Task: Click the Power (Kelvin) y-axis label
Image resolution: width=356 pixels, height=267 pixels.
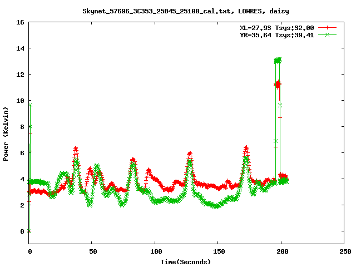Action: (6, 133)
